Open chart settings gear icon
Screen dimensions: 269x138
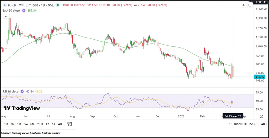tap(261, 116)
